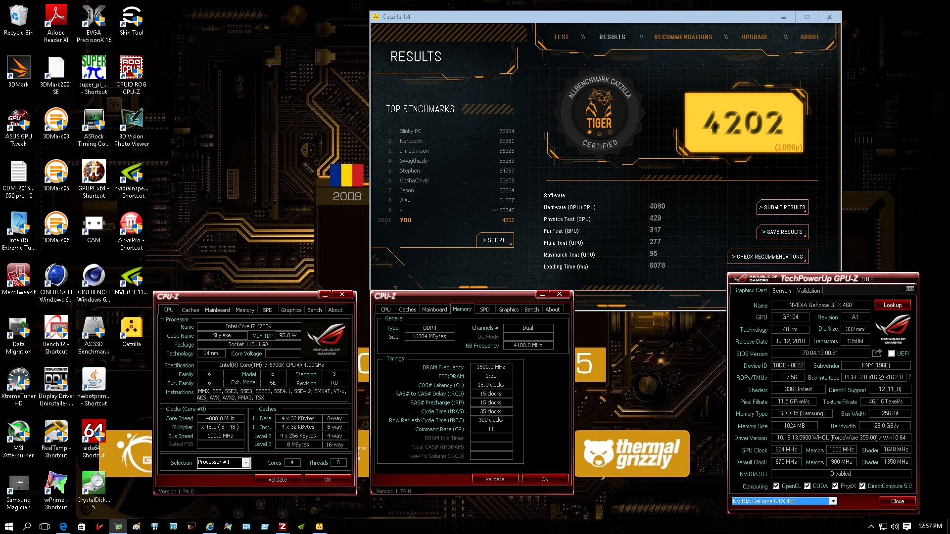The image size is (950, 534).
Task: Open Recycle Bin on desktop
Action: tap(19, 20)
